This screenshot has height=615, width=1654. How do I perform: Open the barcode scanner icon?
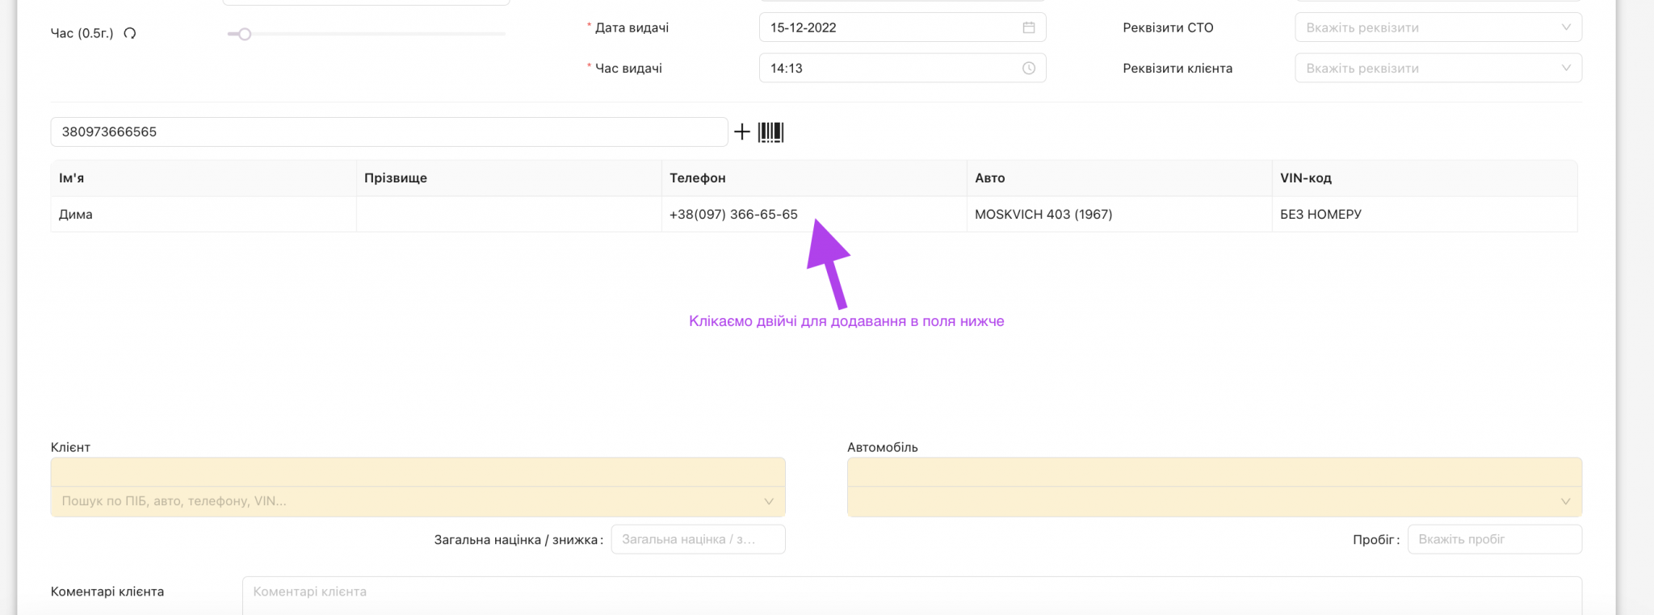coord(770,132)
